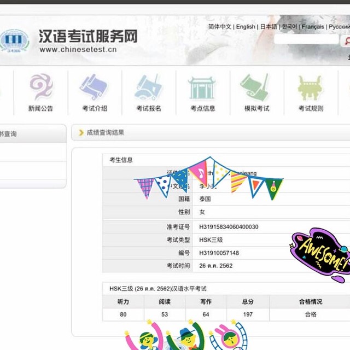Open the 考试规则 exam rules icon
This screenshot has height=350, width=350.
click(310, 87)
